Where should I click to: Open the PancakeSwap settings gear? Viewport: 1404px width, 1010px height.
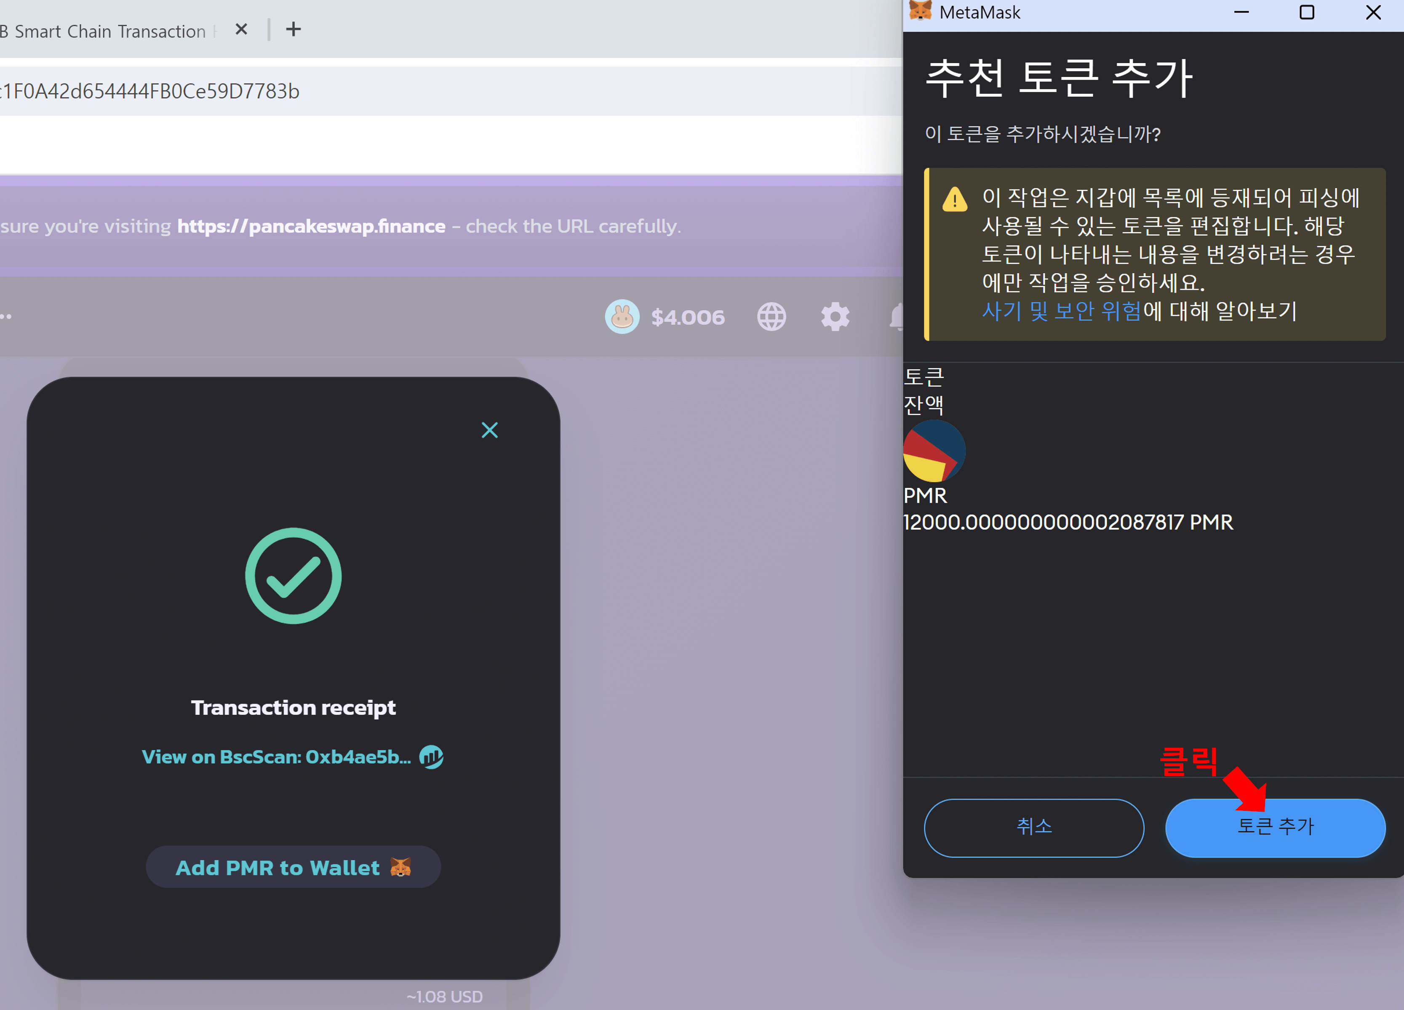click(x=835, y=317)
